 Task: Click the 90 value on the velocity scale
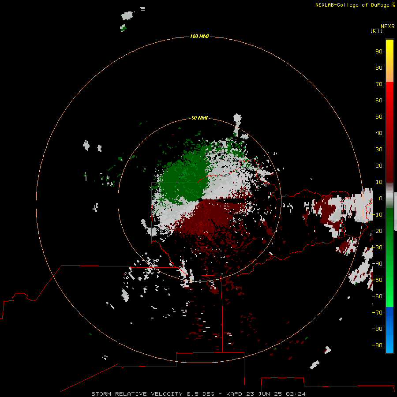[x=379, y=52]
